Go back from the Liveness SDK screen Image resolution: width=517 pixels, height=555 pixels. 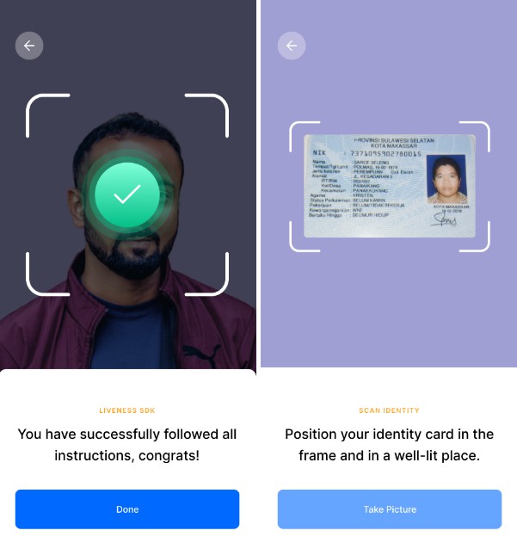pos(29,46)
